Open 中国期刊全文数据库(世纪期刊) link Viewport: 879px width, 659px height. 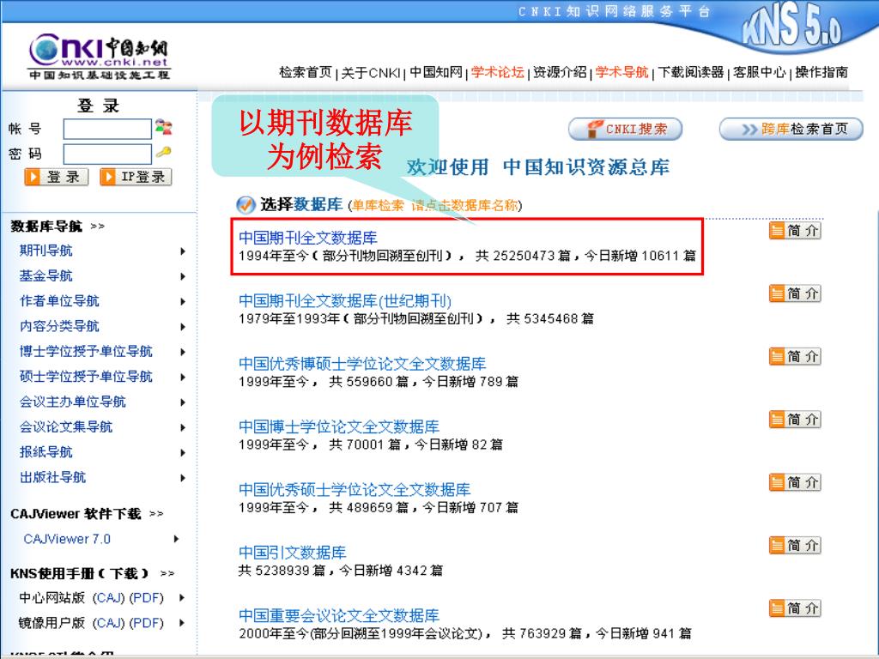[345, 301]
